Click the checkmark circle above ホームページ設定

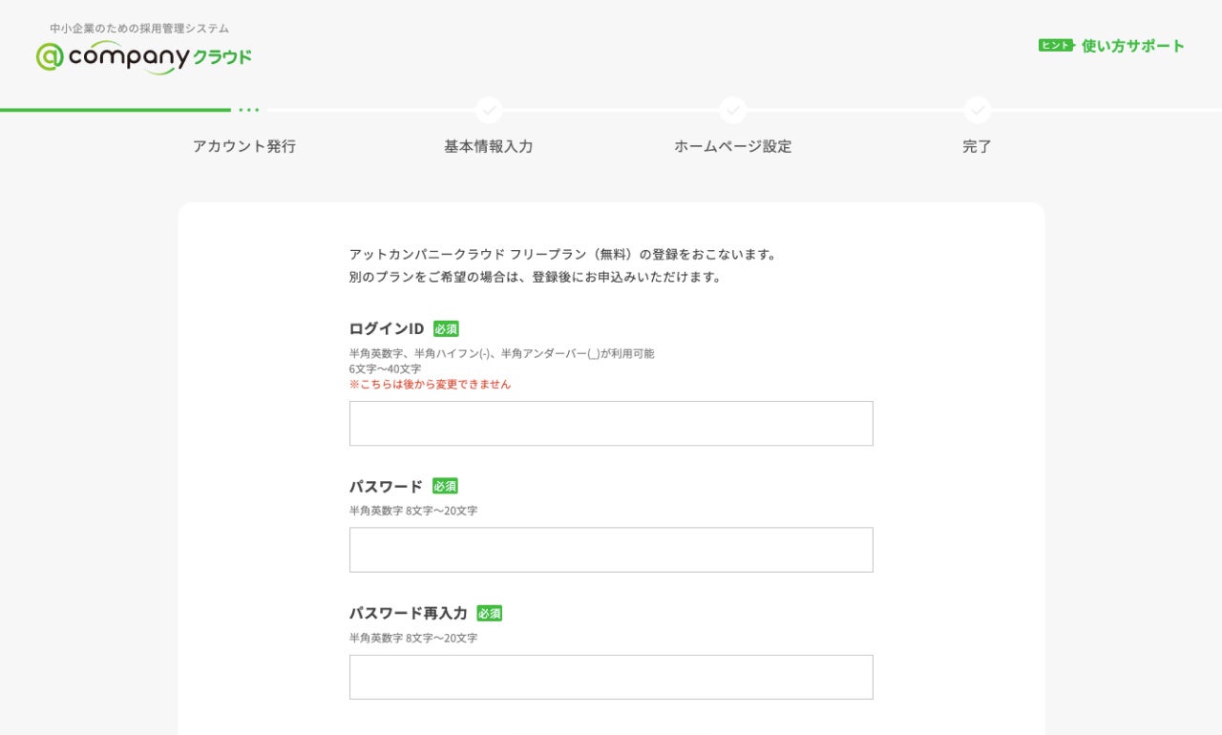[x=733, y=110]
